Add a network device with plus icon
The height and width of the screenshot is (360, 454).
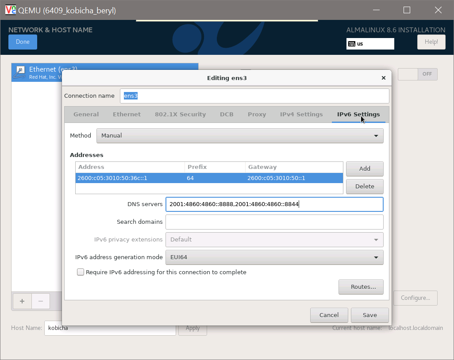[x=22, y=301]
